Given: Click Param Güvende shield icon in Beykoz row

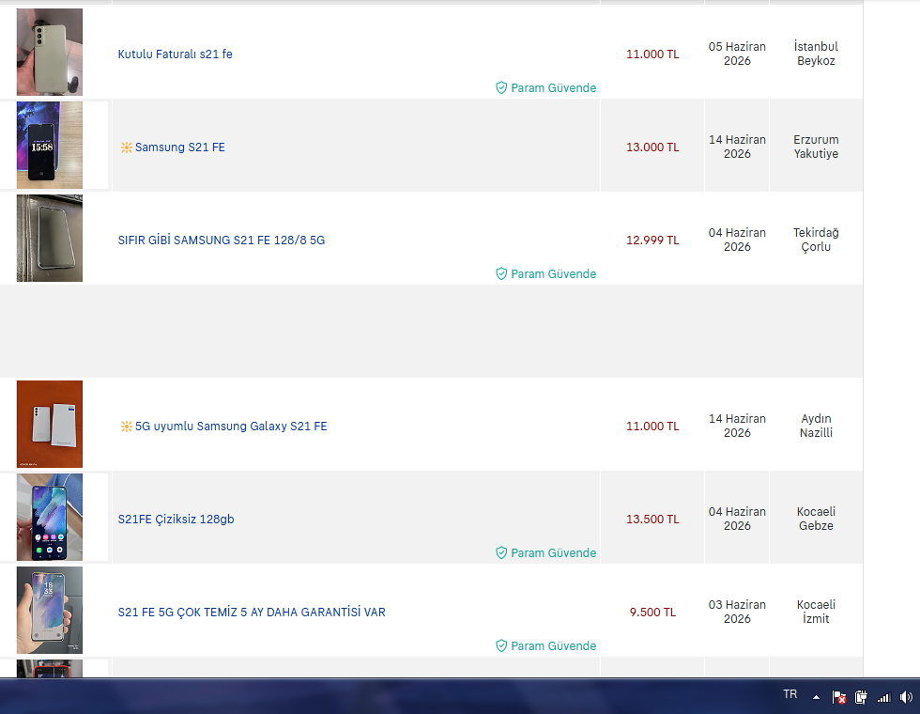Looking at the screenshot, I should 501,88.
